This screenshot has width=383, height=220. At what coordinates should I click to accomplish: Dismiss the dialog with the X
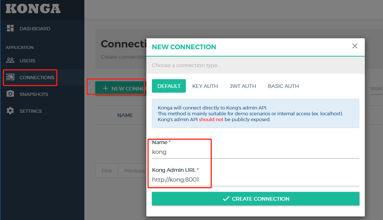pyautogui.click(x=355, y=46)
